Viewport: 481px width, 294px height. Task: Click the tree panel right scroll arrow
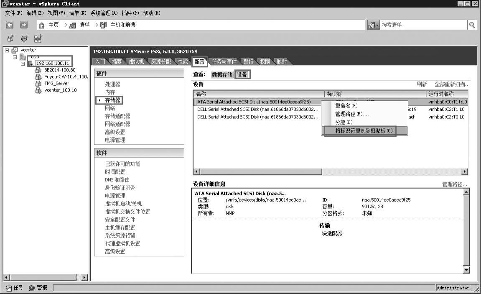[84, 277]
